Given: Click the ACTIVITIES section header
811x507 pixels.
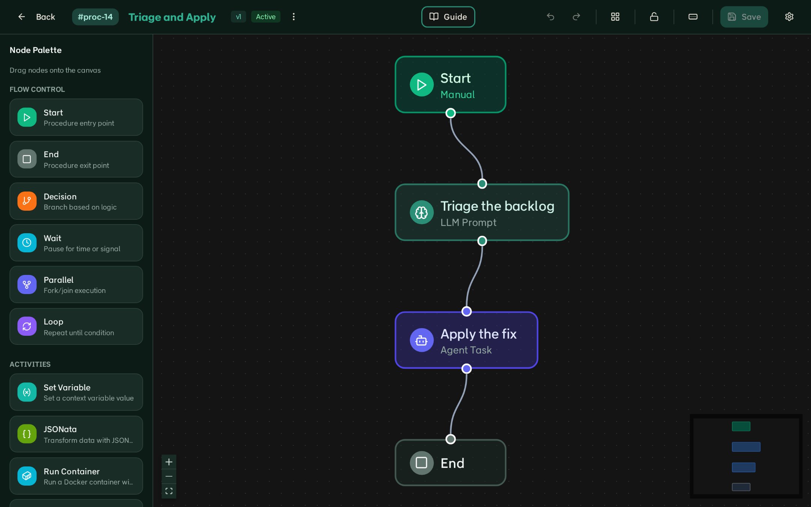Looking at the screenshot, I should click(30, 364).
